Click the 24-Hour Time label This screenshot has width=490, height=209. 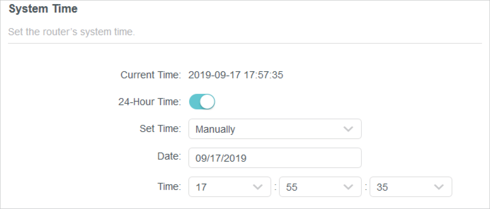point(150,102)
